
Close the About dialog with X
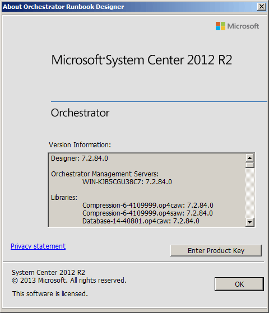point(262,7)
